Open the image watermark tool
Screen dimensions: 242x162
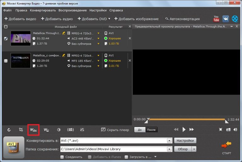(x=46, y=130)
